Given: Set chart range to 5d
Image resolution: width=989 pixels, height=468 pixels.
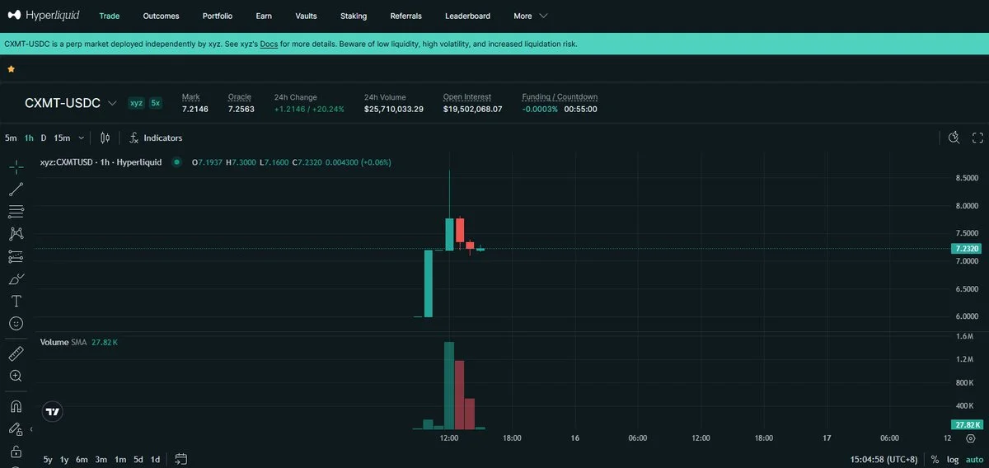Looking at the screenshot, I should pyautogui.click(x=138, y=459).
